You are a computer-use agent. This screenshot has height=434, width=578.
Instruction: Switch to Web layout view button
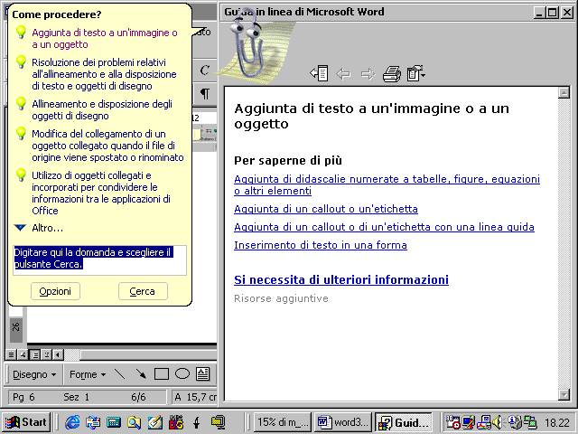coord(23,355)
